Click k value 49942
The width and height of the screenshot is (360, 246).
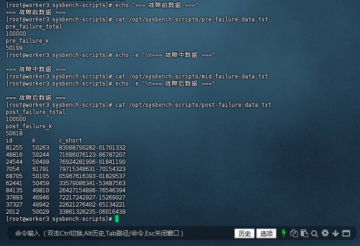pos(41,205)
